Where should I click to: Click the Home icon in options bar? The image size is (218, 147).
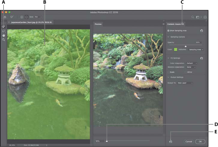pos(5,17)
